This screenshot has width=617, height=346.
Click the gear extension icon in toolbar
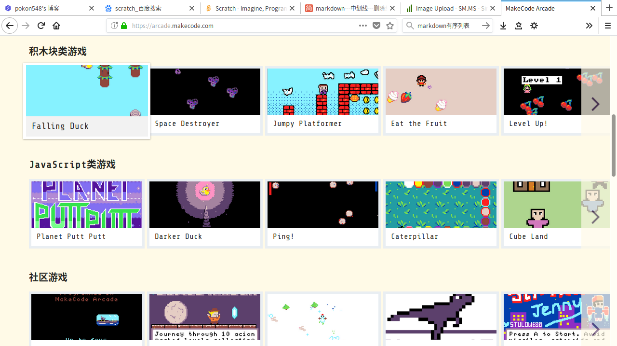[x=534, y=26]
